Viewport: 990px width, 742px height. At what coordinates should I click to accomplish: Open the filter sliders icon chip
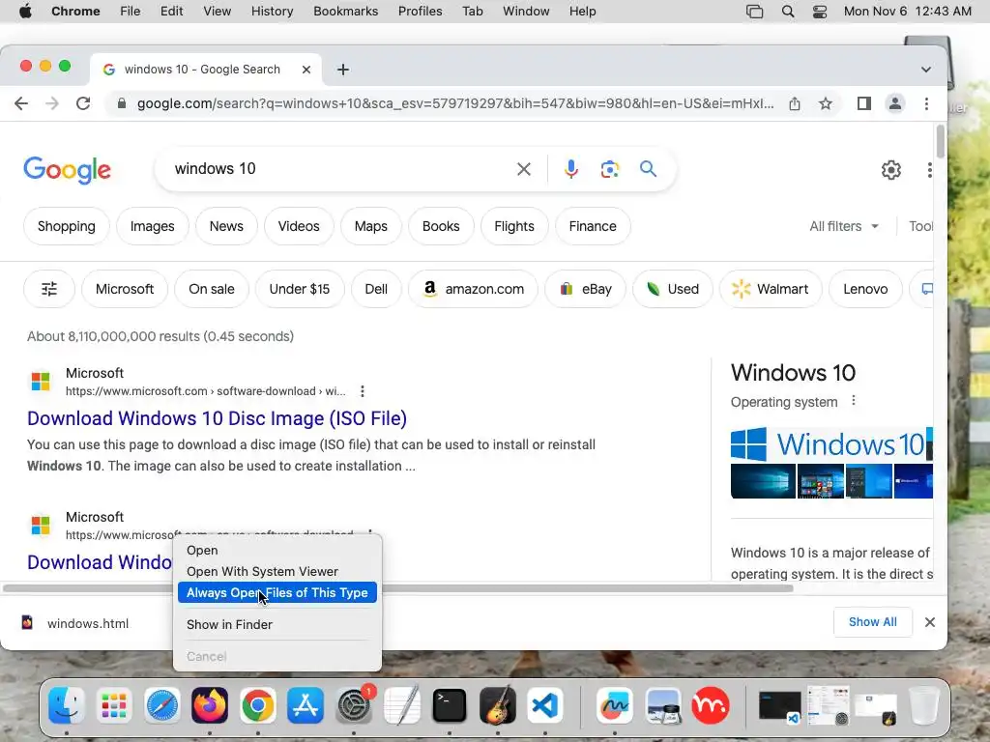point(49,289)
